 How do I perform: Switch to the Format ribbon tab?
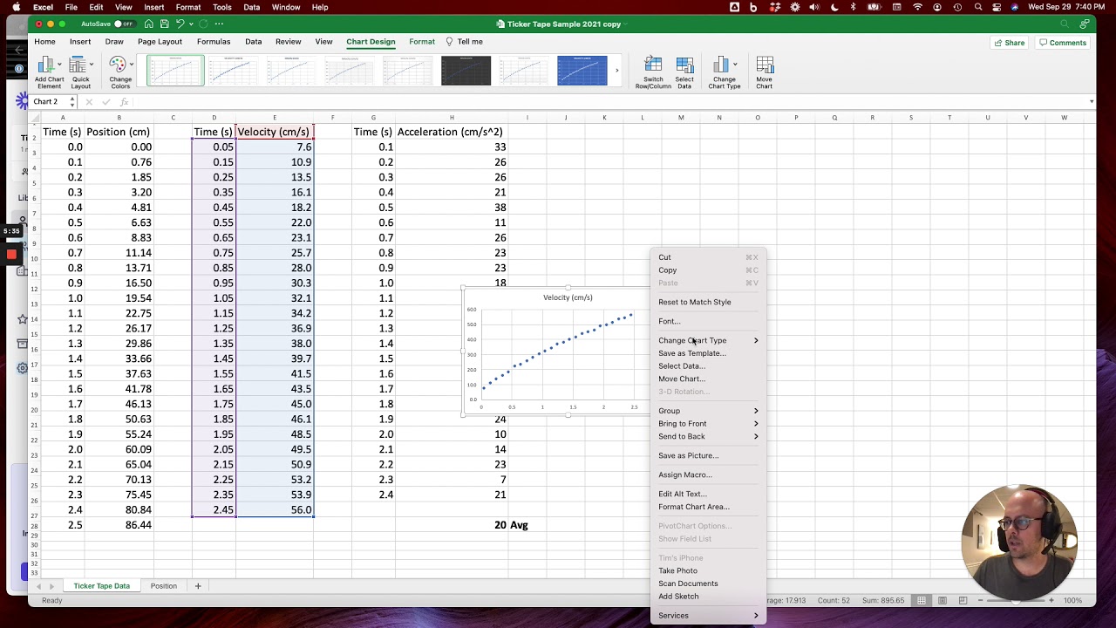(x=422, y=42)
